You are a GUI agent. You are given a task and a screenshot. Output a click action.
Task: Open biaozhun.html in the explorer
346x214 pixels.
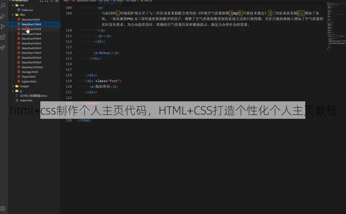(31, 20)
